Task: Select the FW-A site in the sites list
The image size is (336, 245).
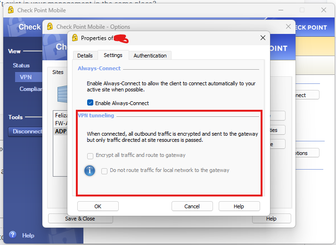Action: 61,123
